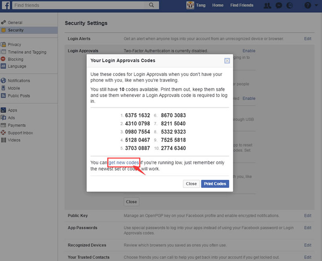Select code 2774 6340
The width and height of the screenshot is (322, 261).
(173, 148)
